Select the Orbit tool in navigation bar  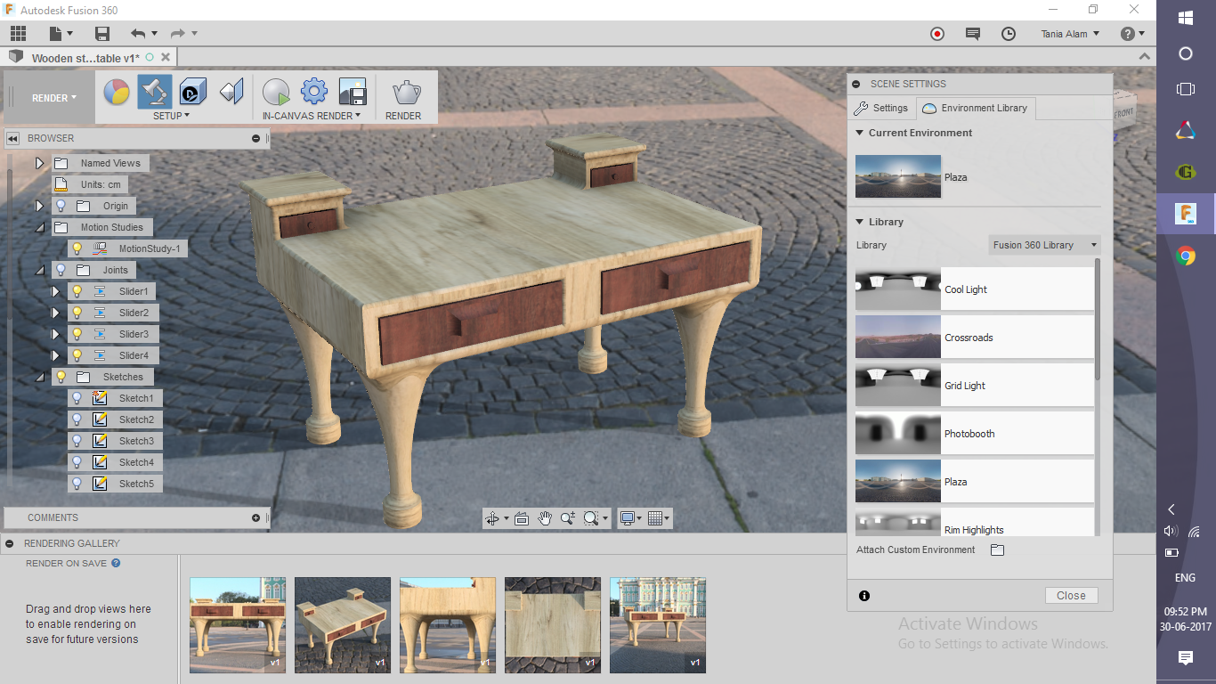(x=492, y=518)
